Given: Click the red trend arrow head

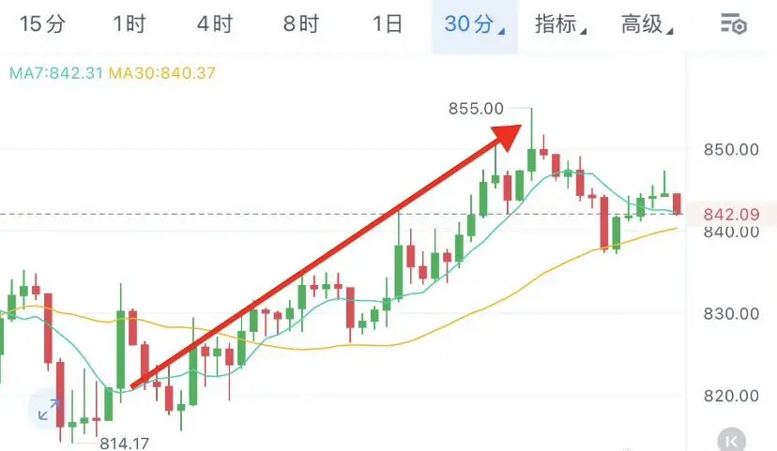Looking at the screenshot, I should point(507,137).
